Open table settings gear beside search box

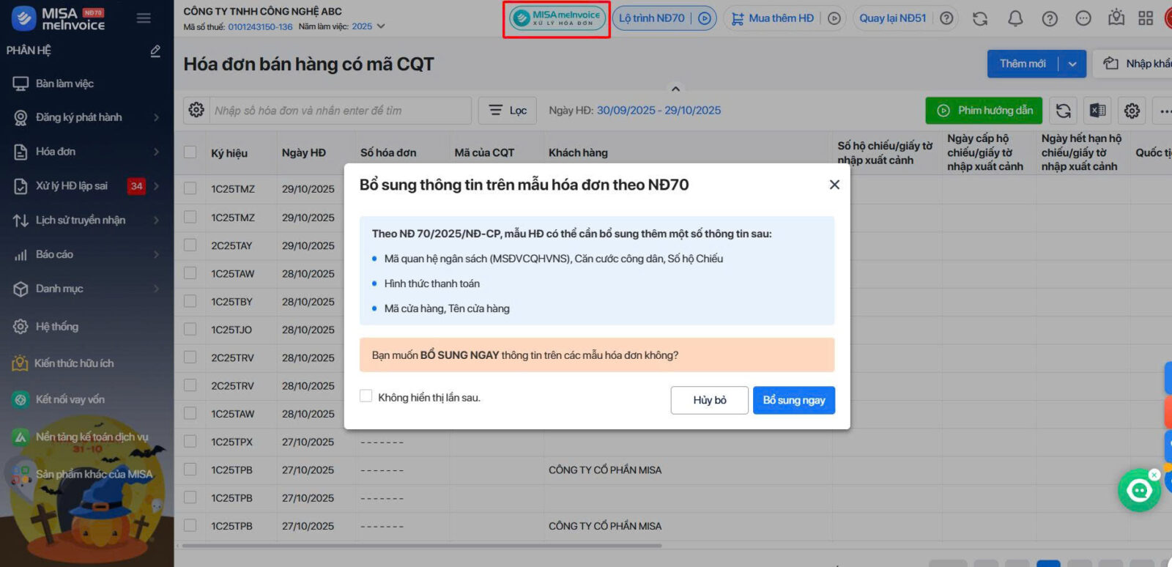(x=196, y=110)
